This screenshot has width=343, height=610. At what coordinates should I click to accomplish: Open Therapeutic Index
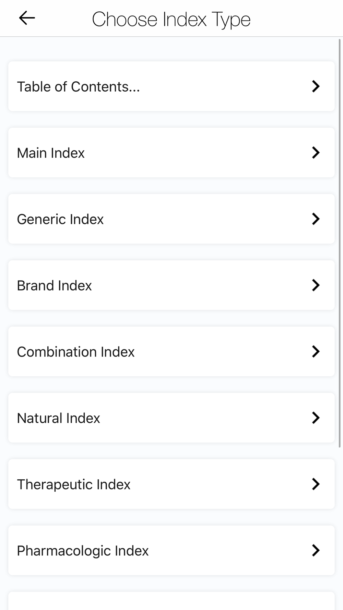(x=171, y=484)
